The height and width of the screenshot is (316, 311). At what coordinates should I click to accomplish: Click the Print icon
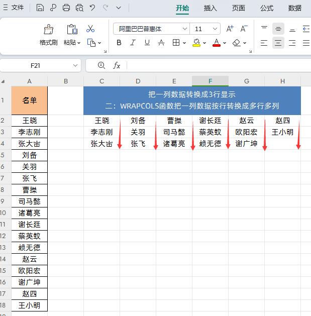coord(66,8)
